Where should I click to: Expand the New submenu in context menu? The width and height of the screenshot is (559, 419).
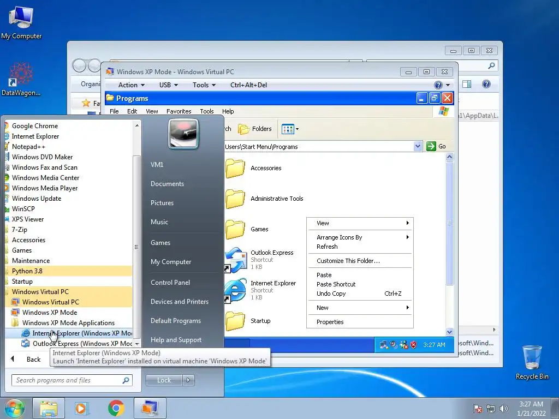pyautogui.click(x=360, y=308)
